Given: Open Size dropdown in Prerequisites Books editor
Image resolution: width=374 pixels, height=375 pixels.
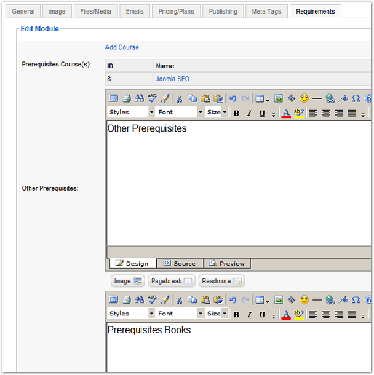Looking at the screenshot, I should tap(217, 314).
